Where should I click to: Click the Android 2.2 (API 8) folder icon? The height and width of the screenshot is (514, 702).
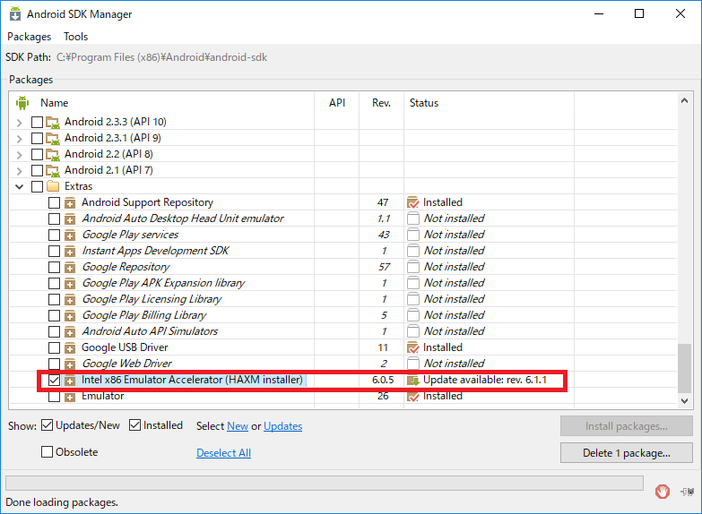[53, 154]
